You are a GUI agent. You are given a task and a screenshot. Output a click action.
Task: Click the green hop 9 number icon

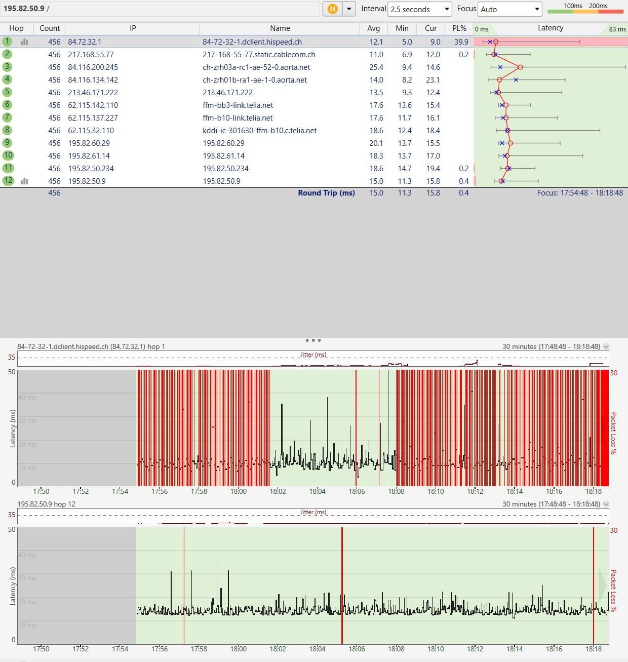point(7,143)
